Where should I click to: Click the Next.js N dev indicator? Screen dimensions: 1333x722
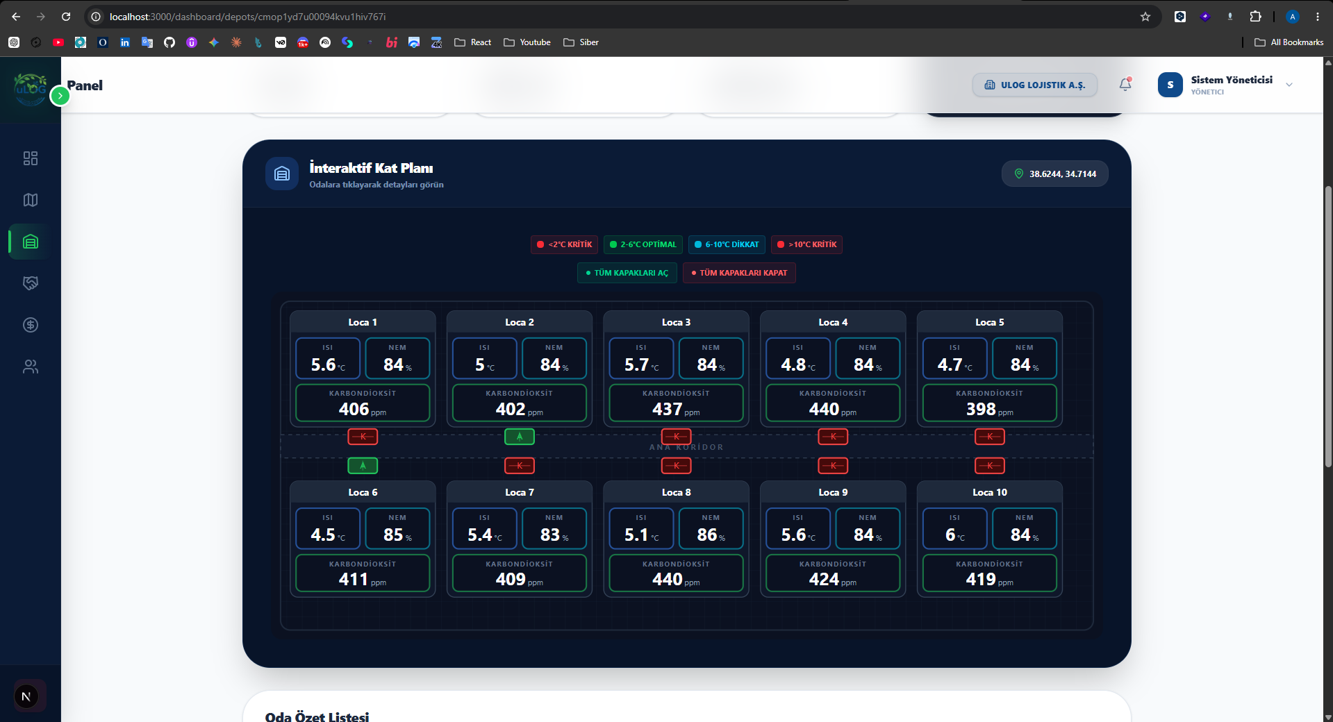click(x=26, y=696)
